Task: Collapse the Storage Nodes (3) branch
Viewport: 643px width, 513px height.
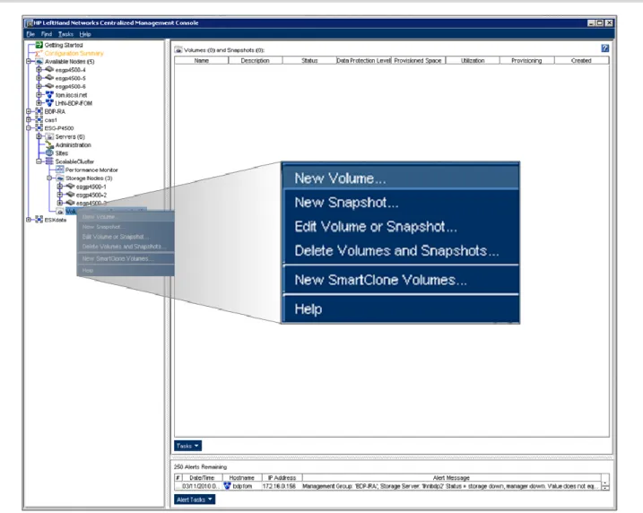Action: [49, 178]
